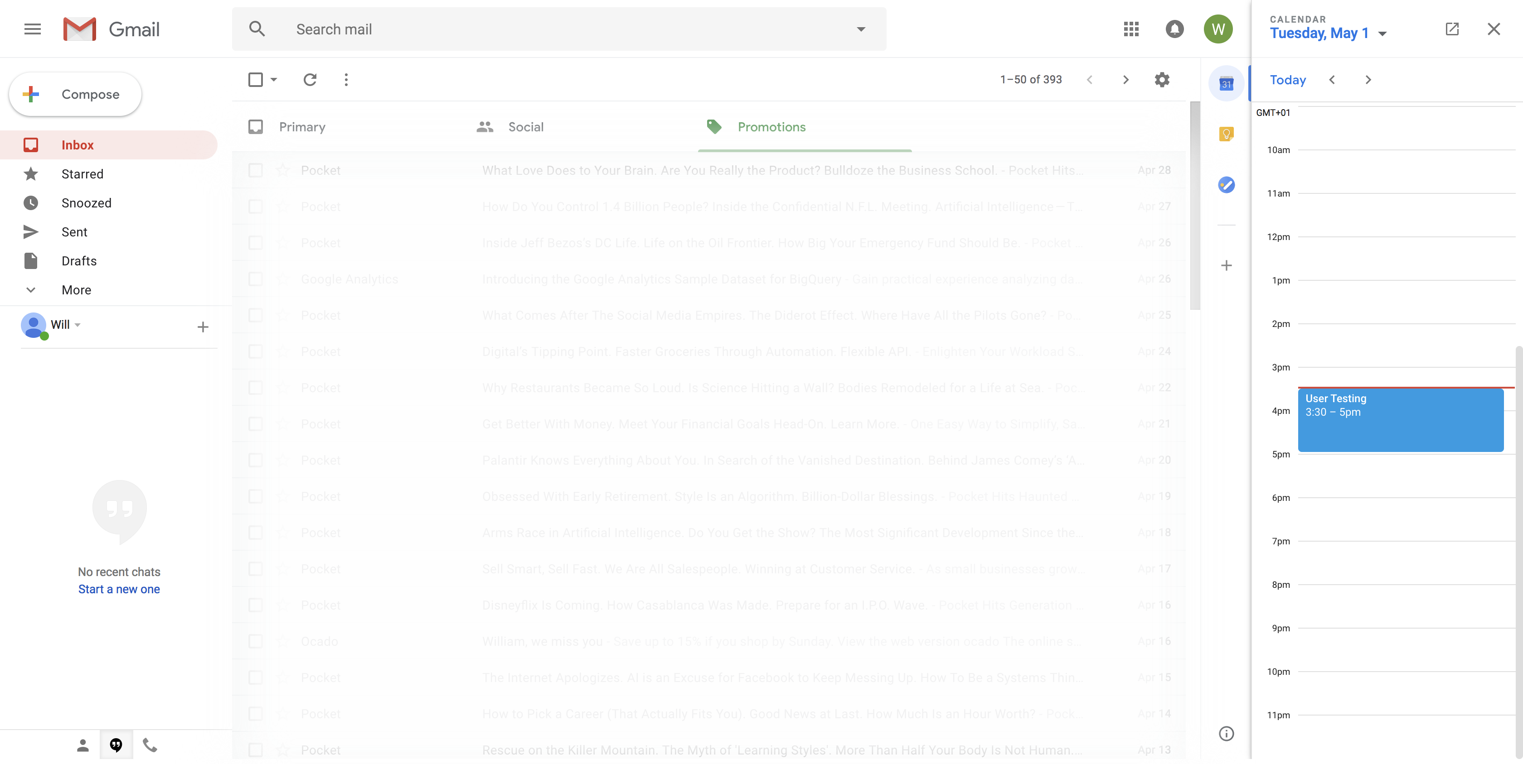The height and width of the screenshot is (764, 1523).
Task: Go to newer emails page arrow
Action: coord(1089,80)
